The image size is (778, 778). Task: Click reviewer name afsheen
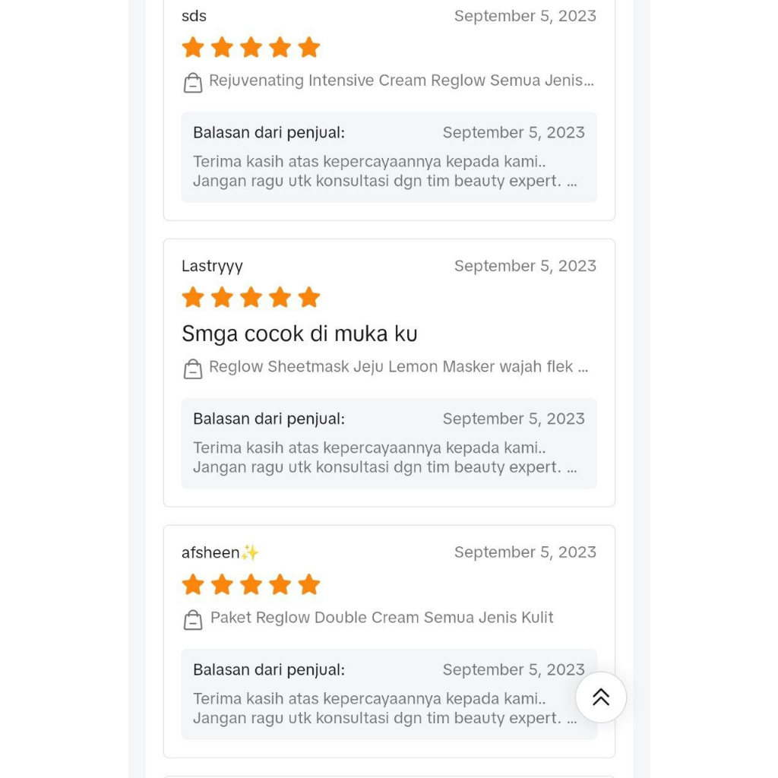coord(211,553)
